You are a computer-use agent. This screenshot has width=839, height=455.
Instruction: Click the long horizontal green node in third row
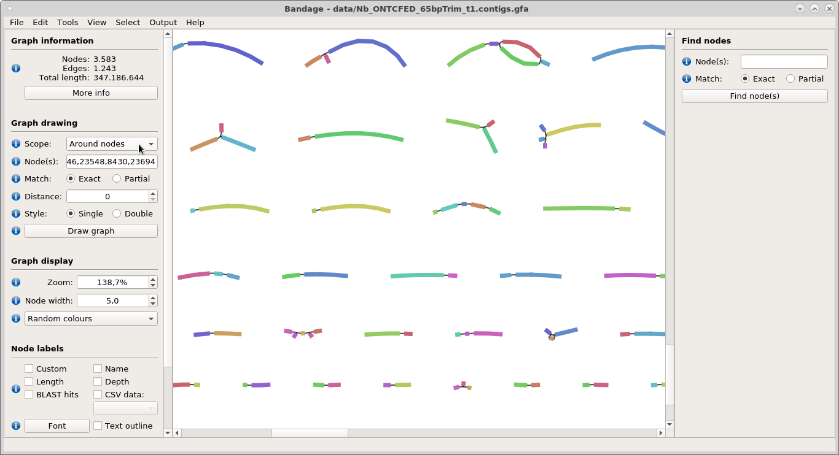click(579, 208)
